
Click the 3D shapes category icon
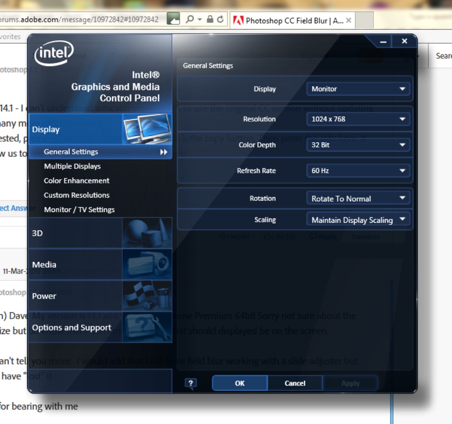147,233
